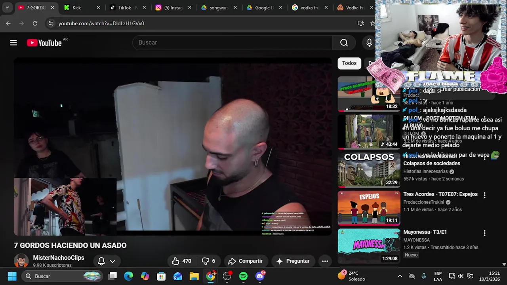Dislike the video with thumbs-down
Image resolution: width=507 pixels, height=285 pixels.
tap(209, 261)
